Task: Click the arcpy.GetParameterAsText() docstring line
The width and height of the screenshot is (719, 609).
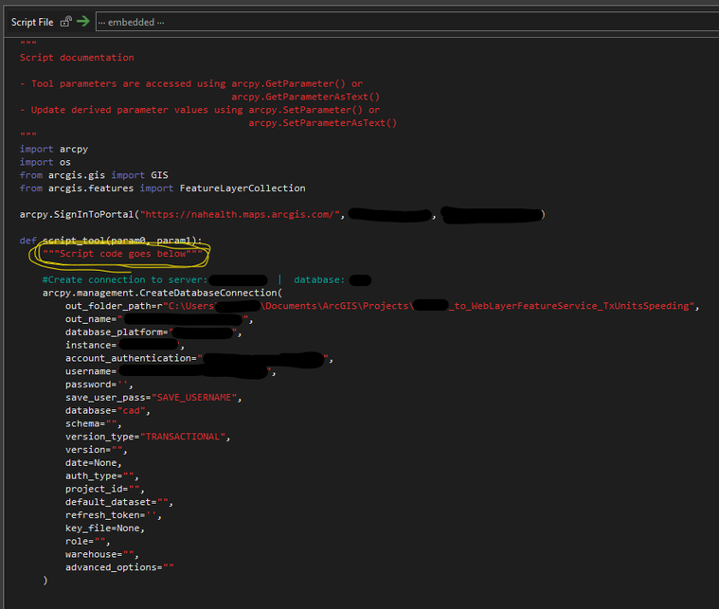Action: pos(306,97)
